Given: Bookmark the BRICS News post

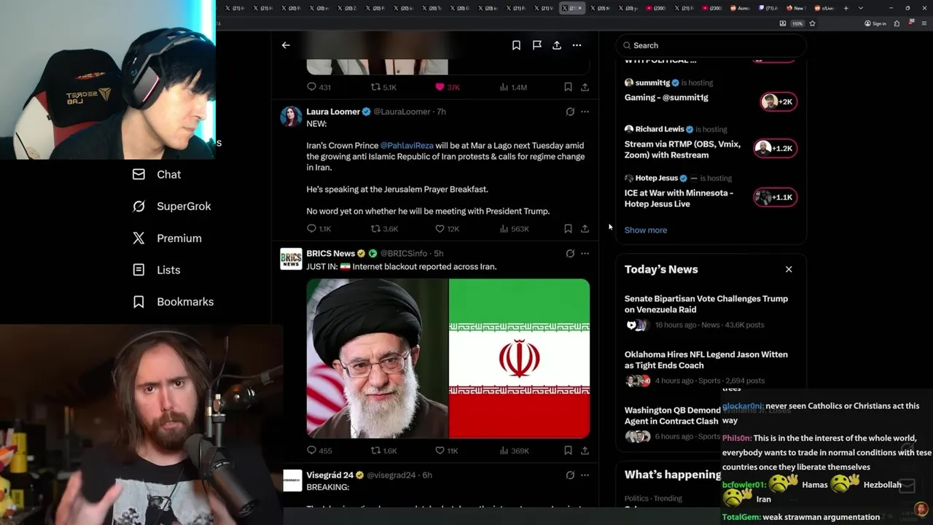Looking at the screenshot, I should (x=568, y=451).
